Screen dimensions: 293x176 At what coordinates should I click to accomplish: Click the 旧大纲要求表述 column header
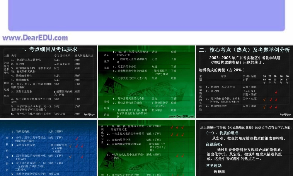84,55
